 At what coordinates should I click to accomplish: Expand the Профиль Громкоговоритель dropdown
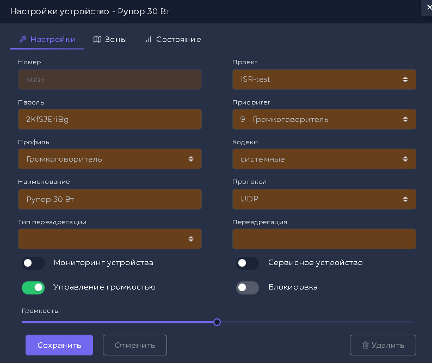(x=110, y=159)
